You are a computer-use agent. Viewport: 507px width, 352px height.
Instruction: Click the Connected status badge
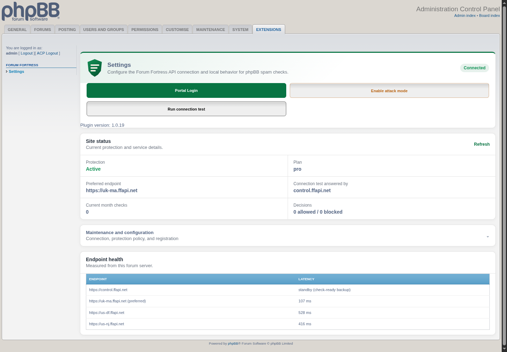(x=474, y=68)
